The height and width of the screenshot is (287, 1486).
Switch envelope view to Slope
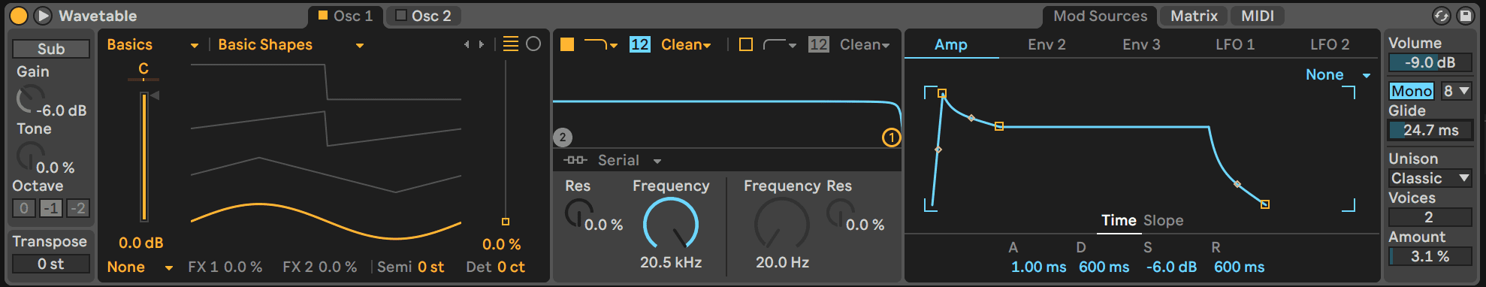tap(1163, 220)
